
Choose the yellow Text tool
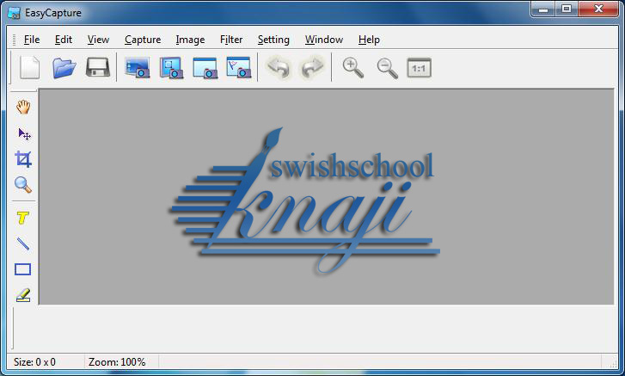pyautogui.click(x=23, y=218)
